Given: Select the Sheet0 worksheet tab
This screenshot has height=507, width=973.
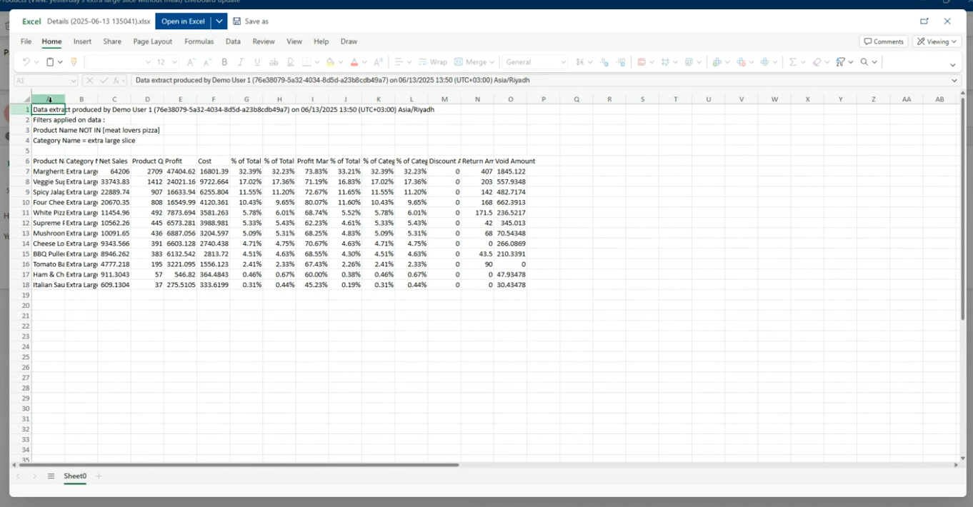Looking at the screenshot, I should [75, 476].
